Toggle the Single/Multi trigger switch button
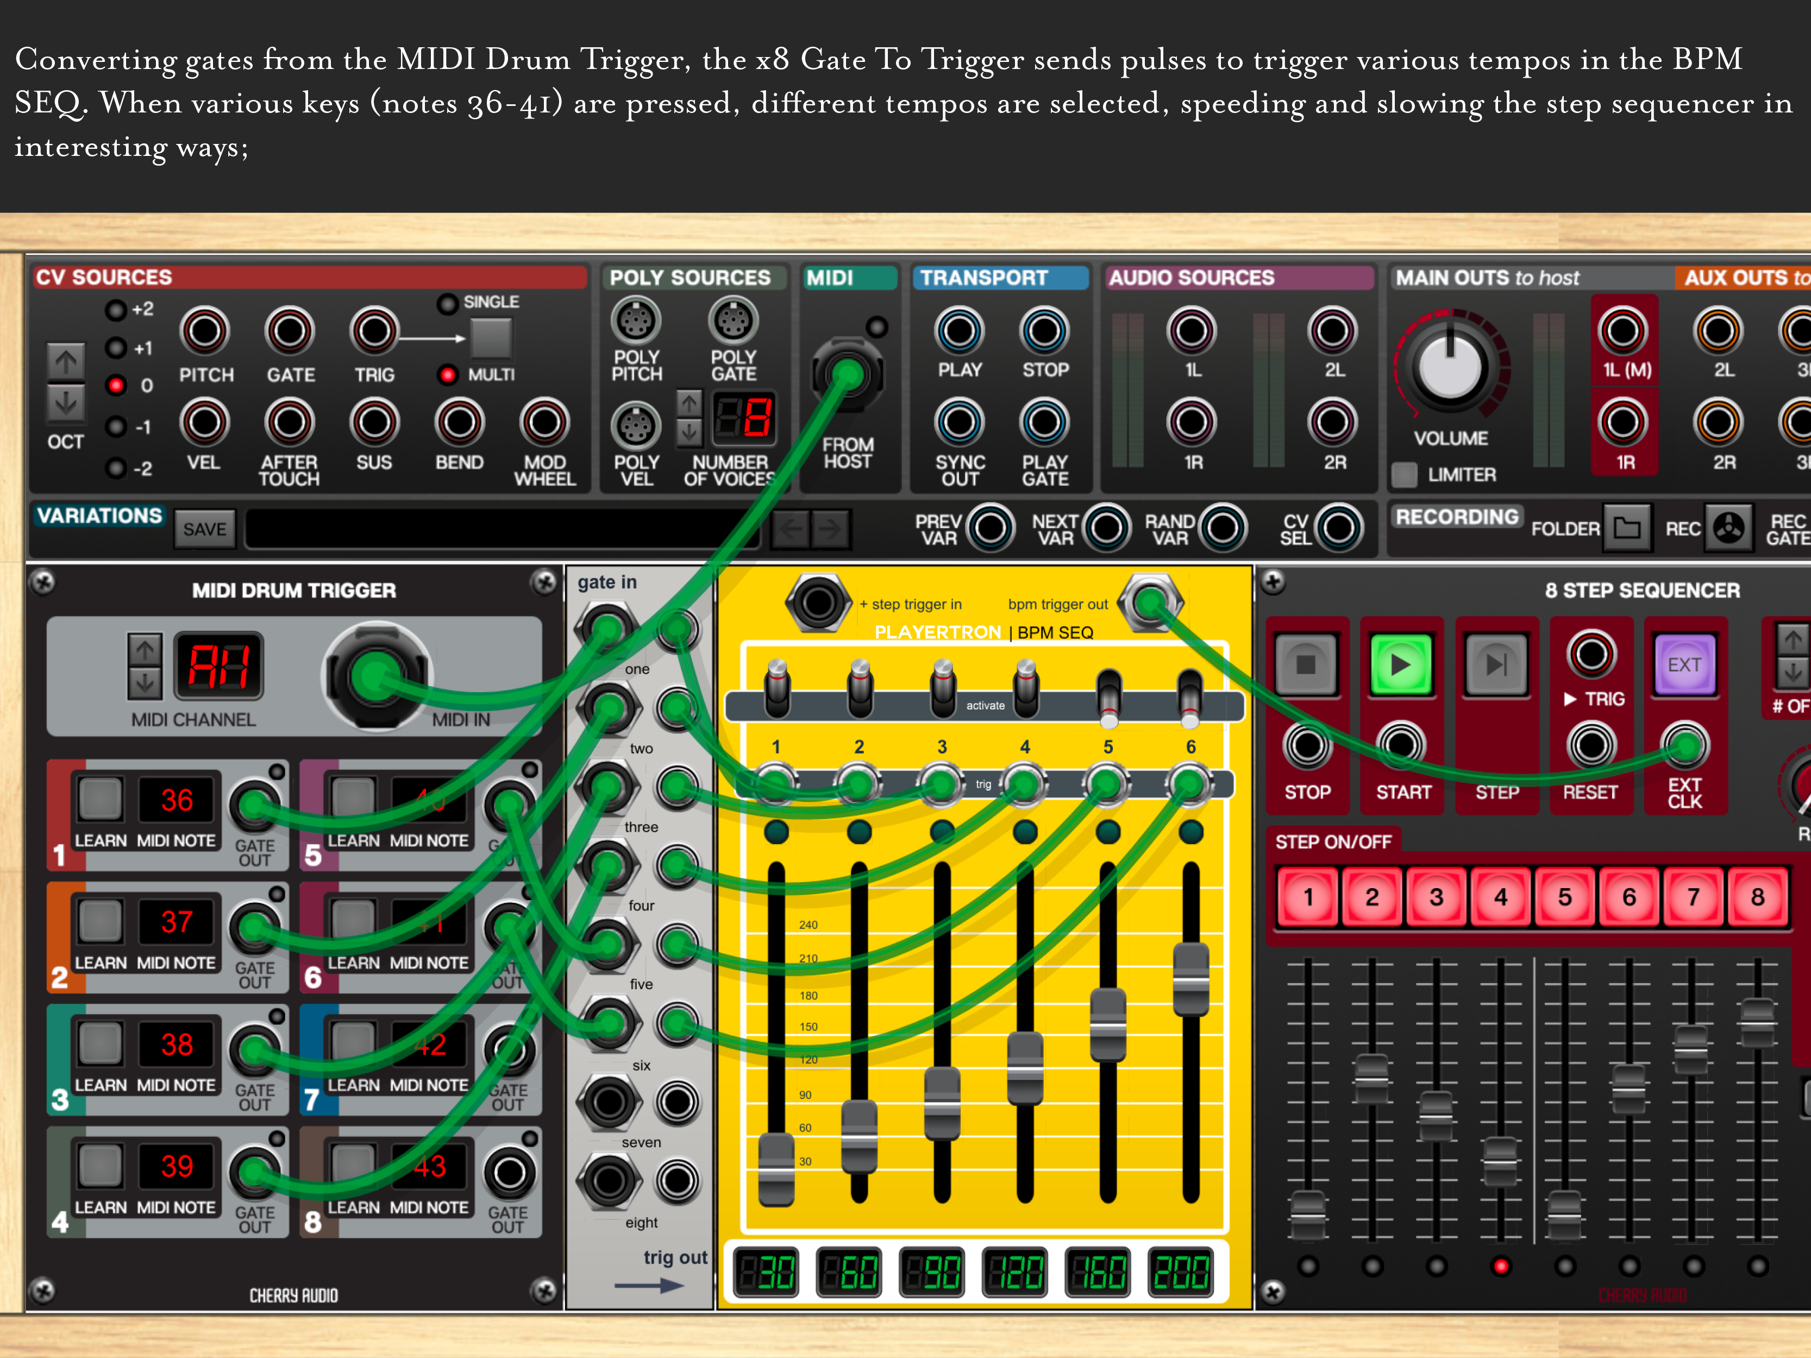The height and width of the screenshot is (1358, 1811). point(491,338)
